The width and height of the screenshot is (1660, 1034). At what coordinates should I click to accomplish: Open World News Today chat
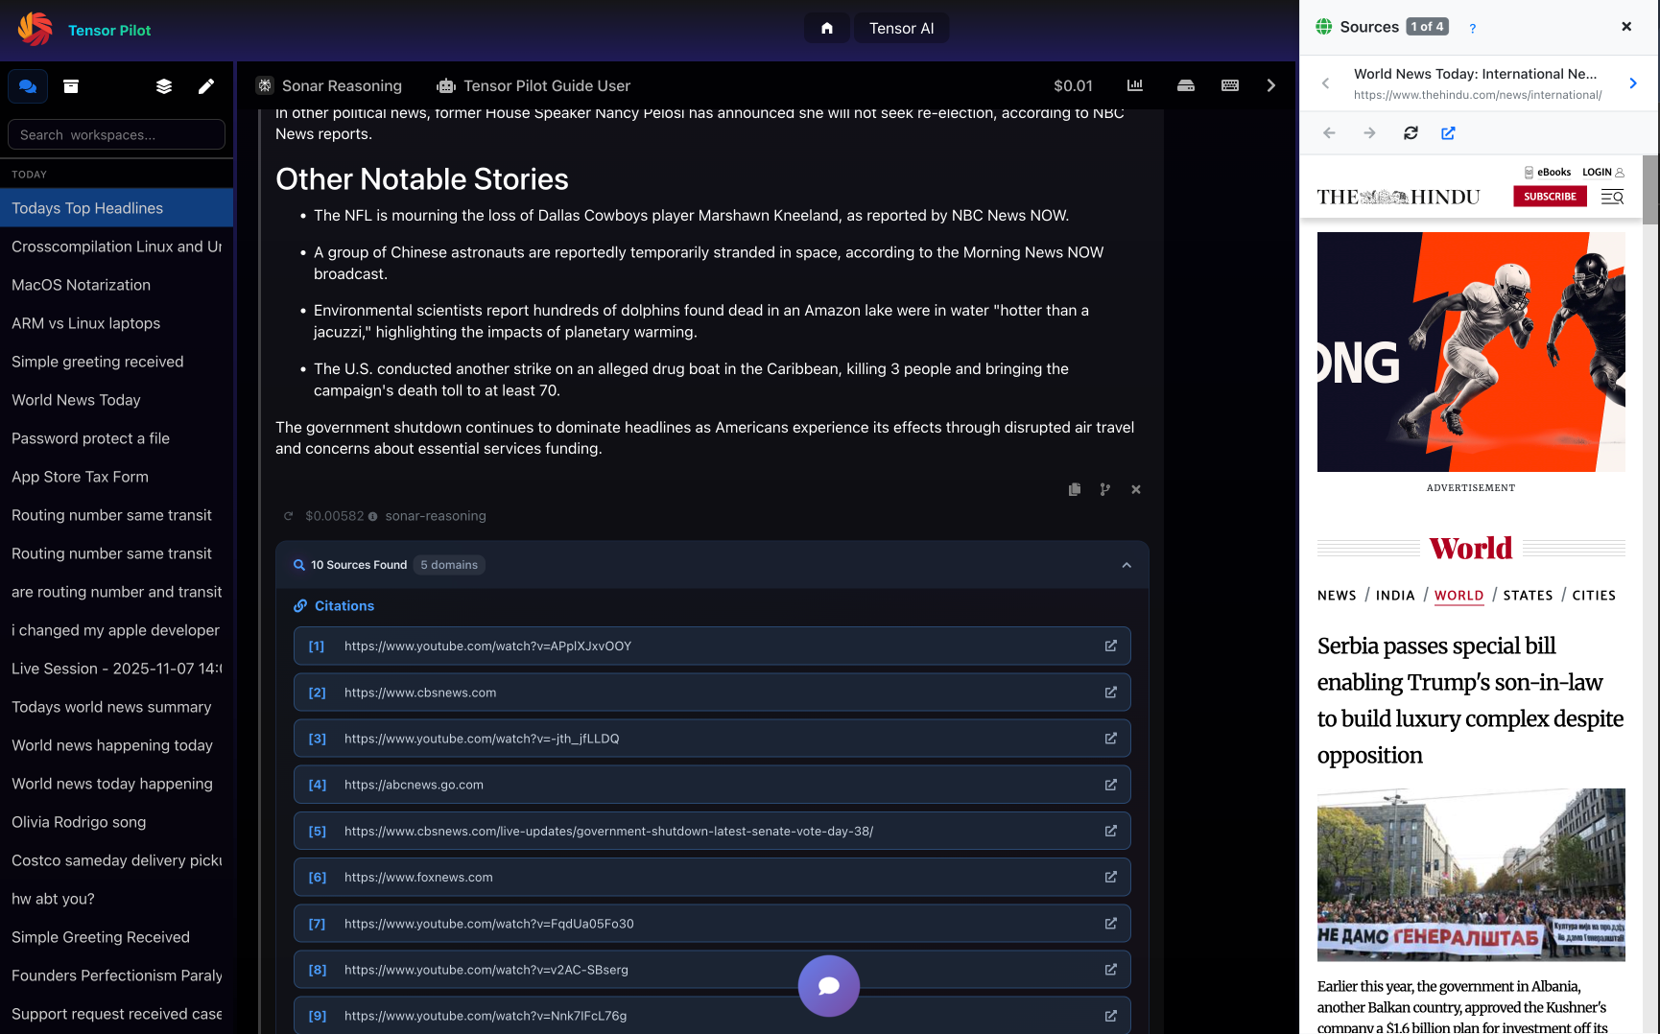click(116, 400)
